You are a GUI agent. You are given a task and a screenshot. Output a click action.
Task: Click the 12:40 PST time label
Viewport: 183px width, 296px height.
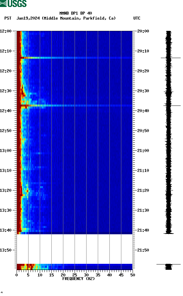(x=6, y=111)
